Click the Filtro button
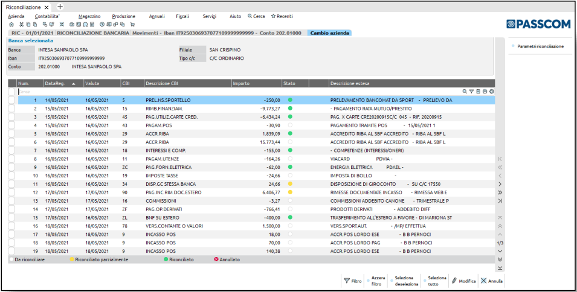Image resolution: width=577 pixels, height=292 pixels. (352, 281)
